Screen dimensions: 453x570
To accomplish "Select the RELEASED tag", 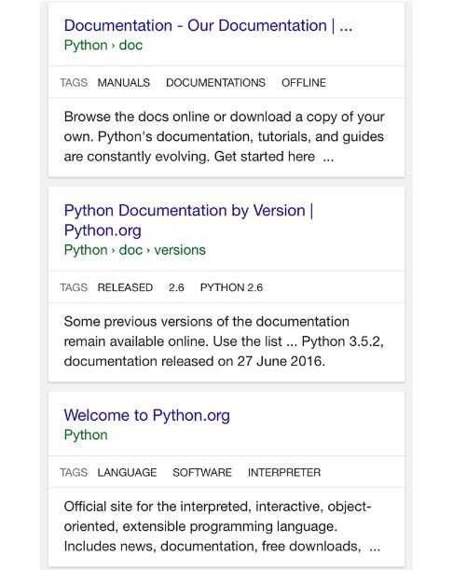I will [125, 287].
